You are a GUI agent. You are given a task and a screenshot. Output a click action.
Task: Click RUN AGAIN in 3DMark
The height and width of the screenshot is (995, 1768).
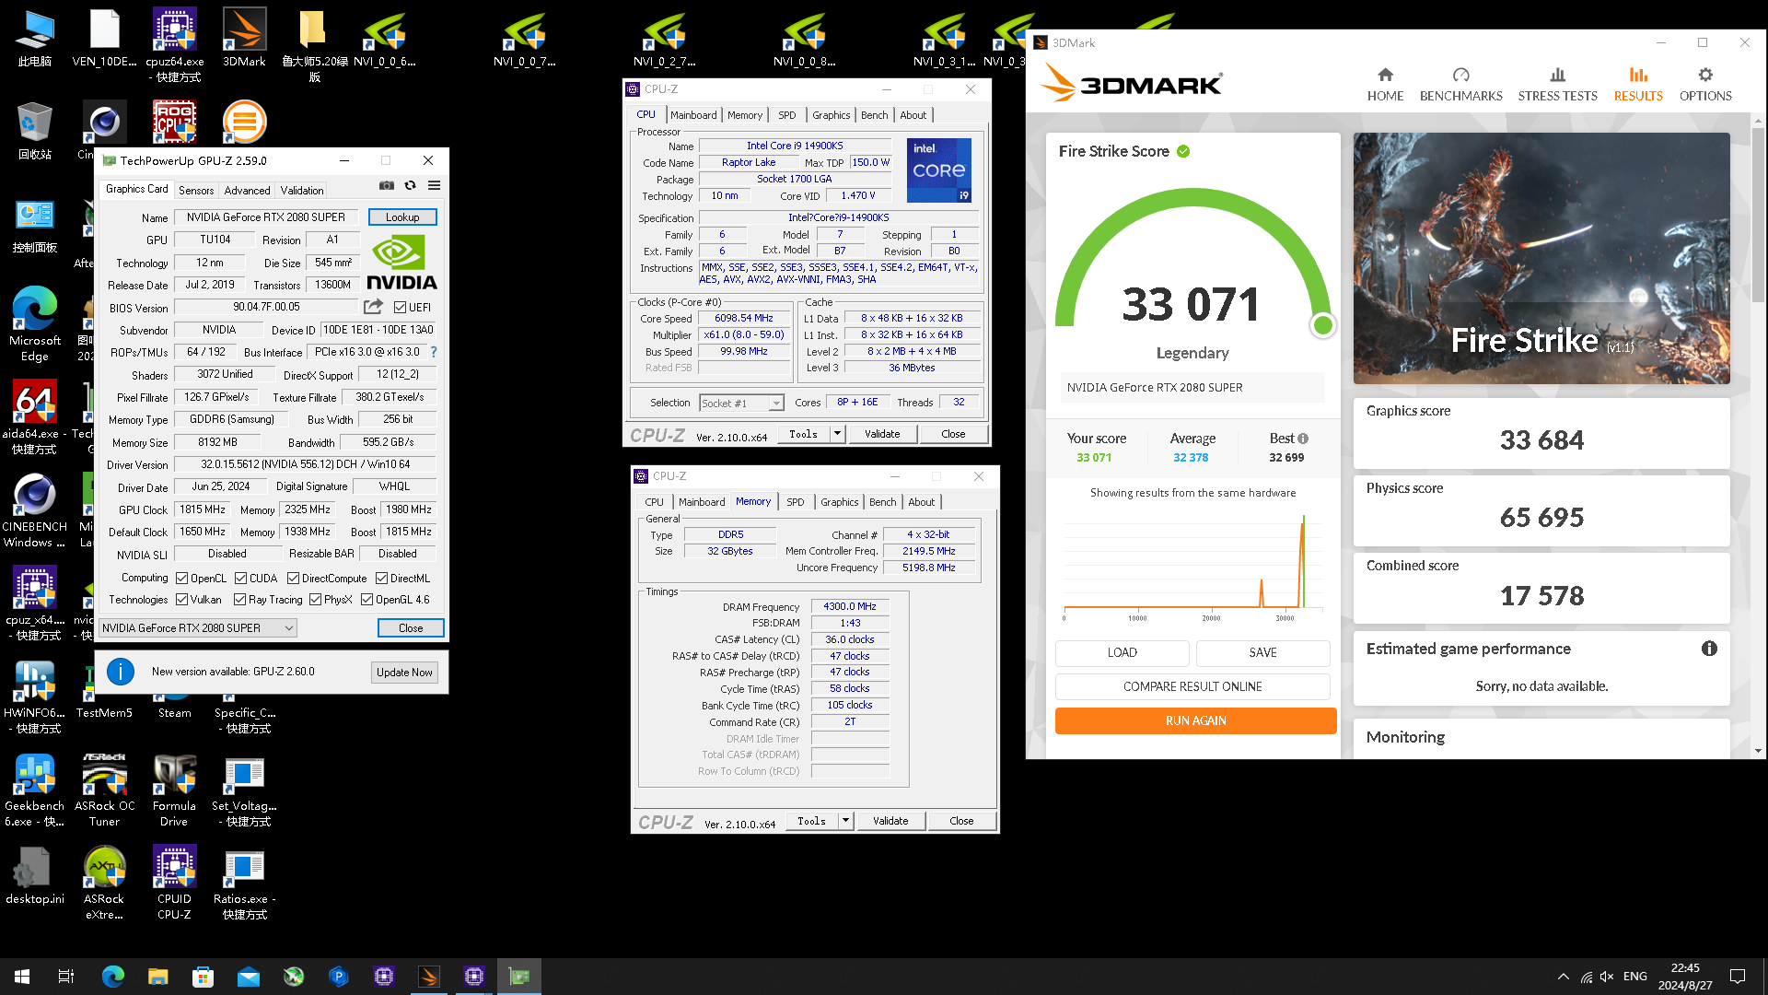point(1195,720)
